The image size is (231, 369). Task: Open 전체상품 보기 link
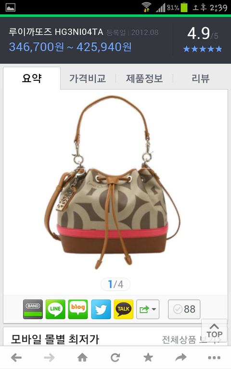[x=191, y=340]
